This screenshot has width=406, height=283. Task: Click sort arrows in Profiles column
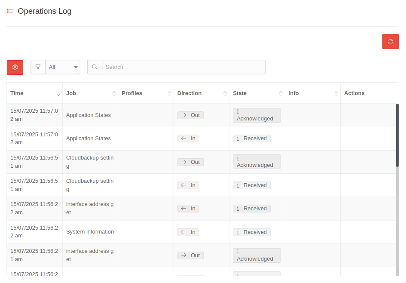(x=169, y=93)
